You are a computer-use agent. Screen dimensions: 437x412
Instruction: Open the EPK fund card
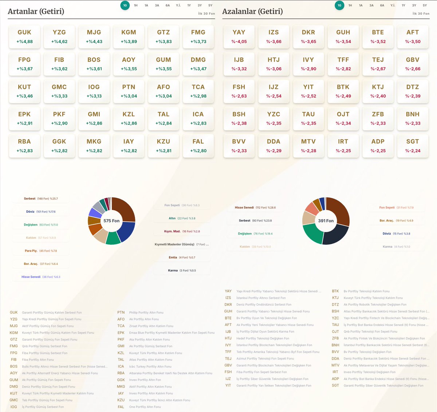pyautogui.click(x=24, y=118)
